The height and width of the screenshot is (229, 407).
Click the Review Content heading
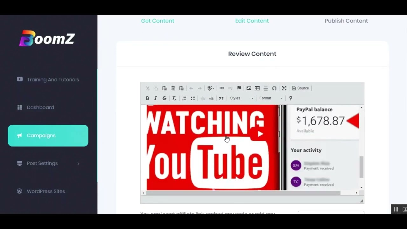tap(252, 54)
